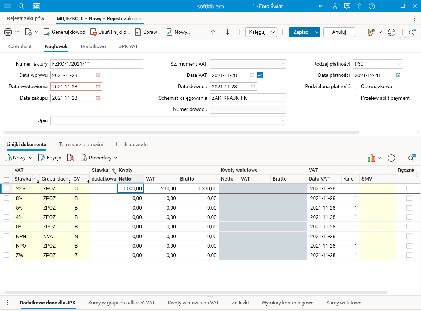421x311 pixels.
Task: Click the Numer faktury input field
Action: click(97, 64)
